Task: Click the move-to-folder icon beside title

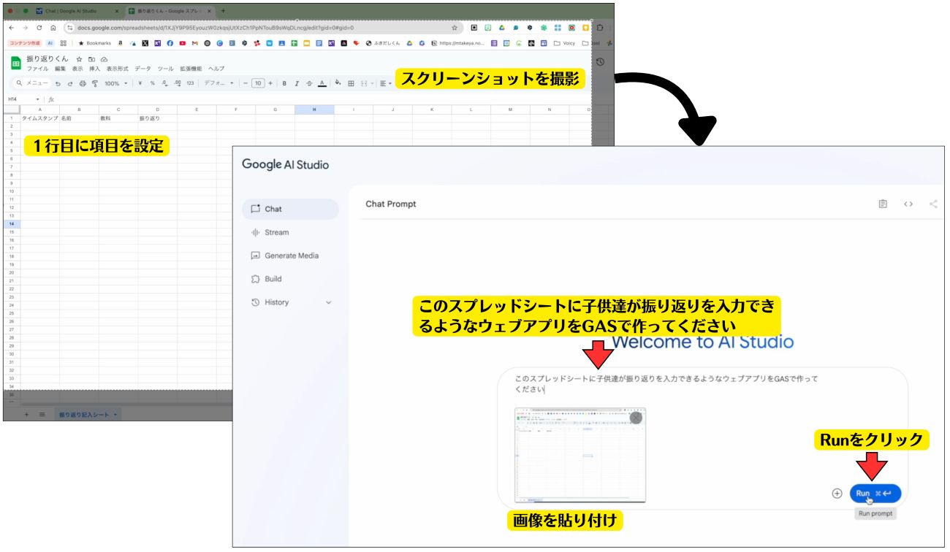Action: pyautogui.click(x=91, y=58)
